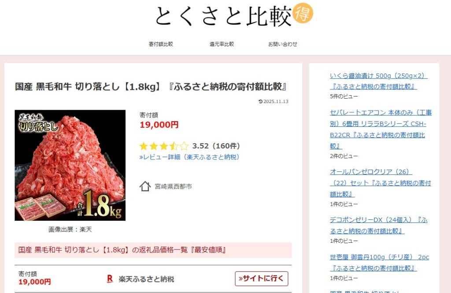Viewport: 451px width, 293px height.
Task: Click the Rakuten R logo icon
Action: [x=110, y=278]
